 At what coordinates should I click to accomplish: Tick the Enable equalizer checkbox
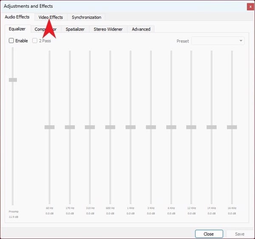point(11,40)
